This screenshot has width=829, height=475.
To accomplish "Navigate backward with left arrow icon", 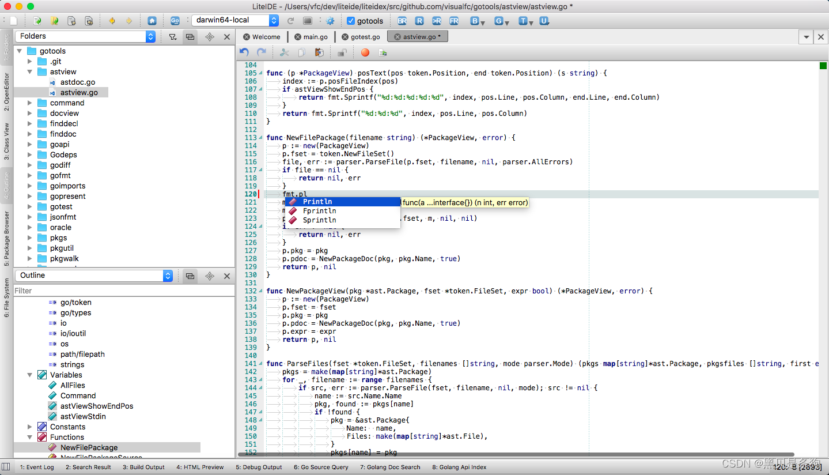I will pos(112,21).
